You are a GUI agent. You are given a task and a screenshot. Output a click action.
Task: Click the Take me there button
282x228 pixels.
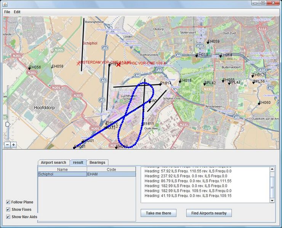pyautogui.click(x=159, y=213)
